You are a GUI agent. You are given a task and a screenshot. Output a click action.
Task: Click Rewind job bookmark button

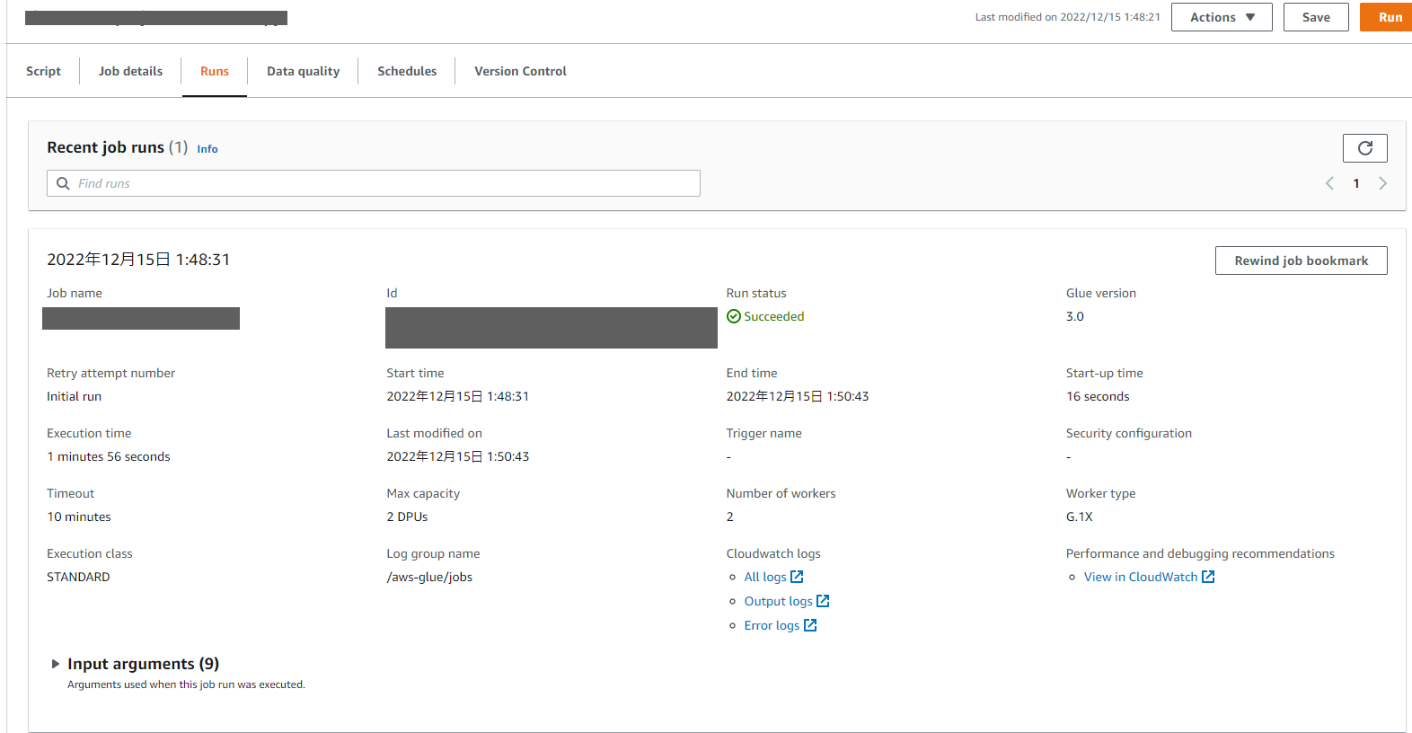click(x=1301, y=261)
